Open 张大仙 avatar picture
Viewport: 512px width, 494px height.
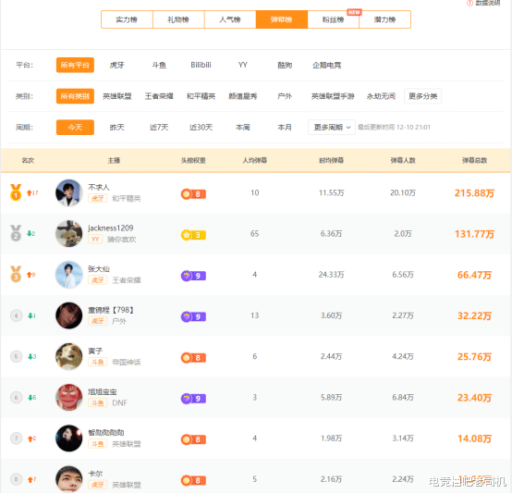pyautogui.click(x=69, y=275)
